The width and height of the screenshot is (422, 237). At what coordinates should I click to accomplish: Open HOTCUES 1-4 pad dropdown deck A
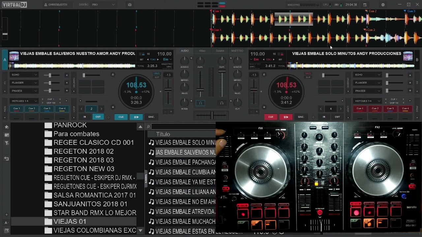coord(24,101)
